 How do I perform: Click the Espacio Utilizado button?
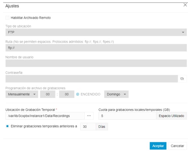[x=171, y=116]
